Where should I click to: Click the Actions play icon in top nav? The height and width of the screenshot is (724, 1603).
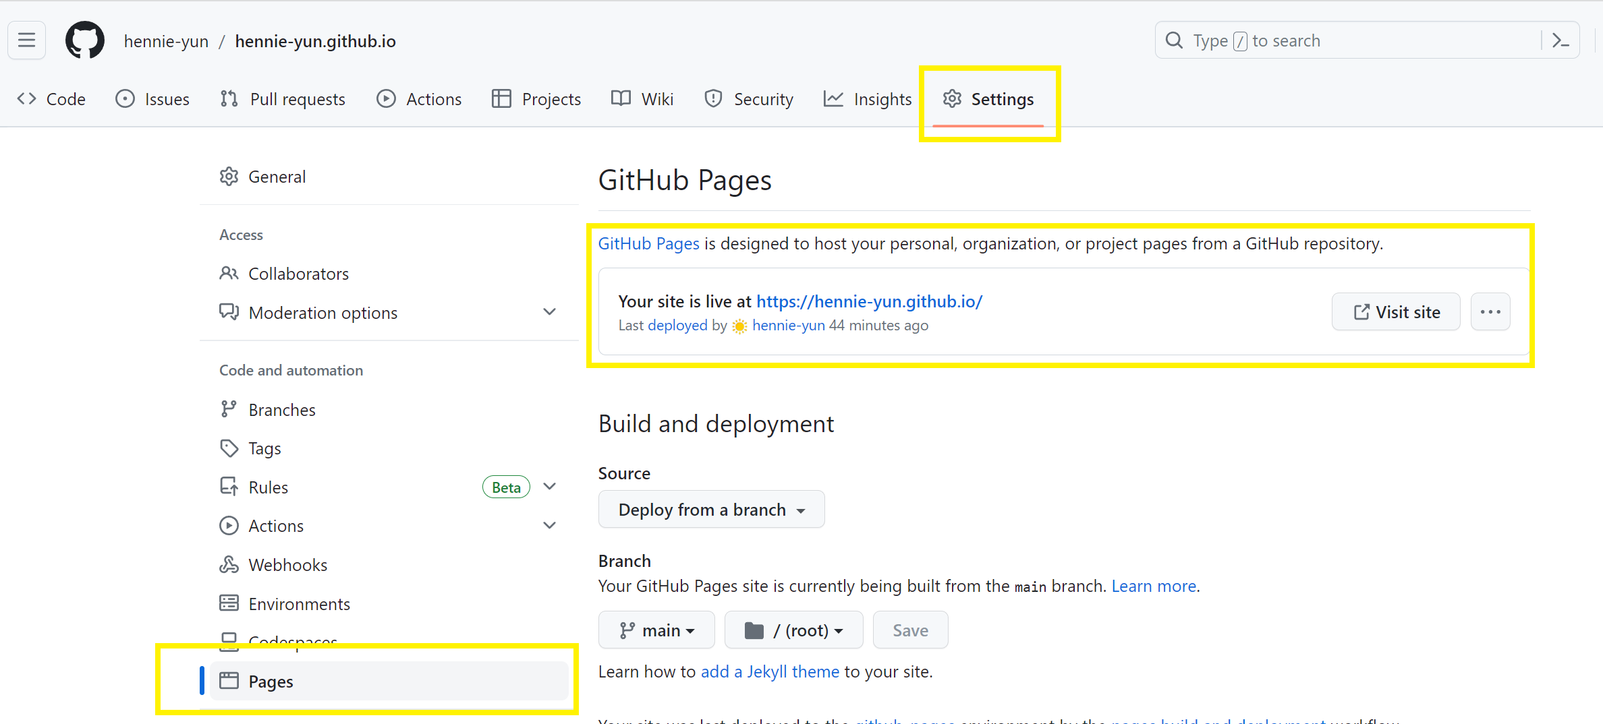point(386,99)
